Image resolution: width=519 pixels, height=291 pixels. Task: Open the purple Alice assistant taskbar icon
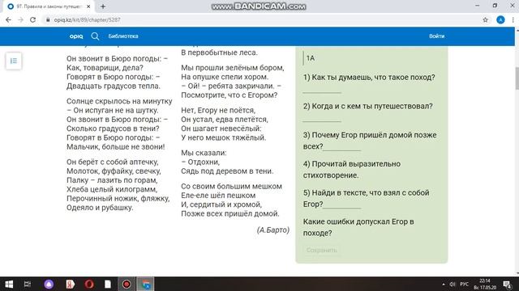coord(49,284)
